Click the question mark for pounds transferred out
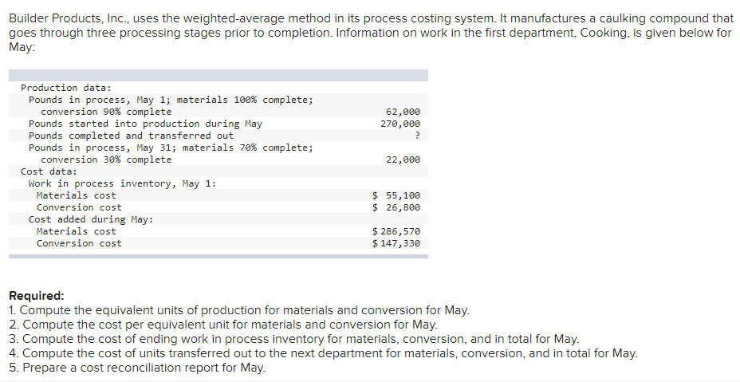This screenshot has width=740, height=382. [417, 136]
